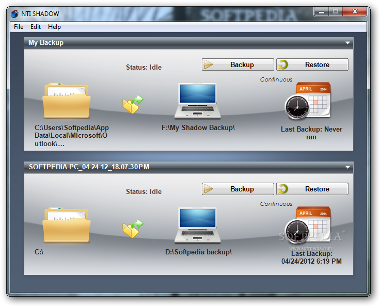
Task: Select source folder icon for C:\ job
Action: point(67,225)
